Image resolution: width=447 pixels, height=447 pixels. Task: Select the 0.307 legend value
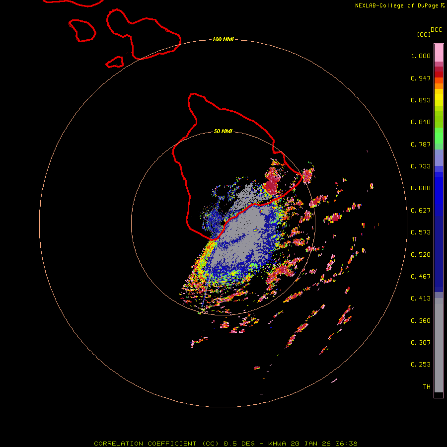[x=421, y=343]
